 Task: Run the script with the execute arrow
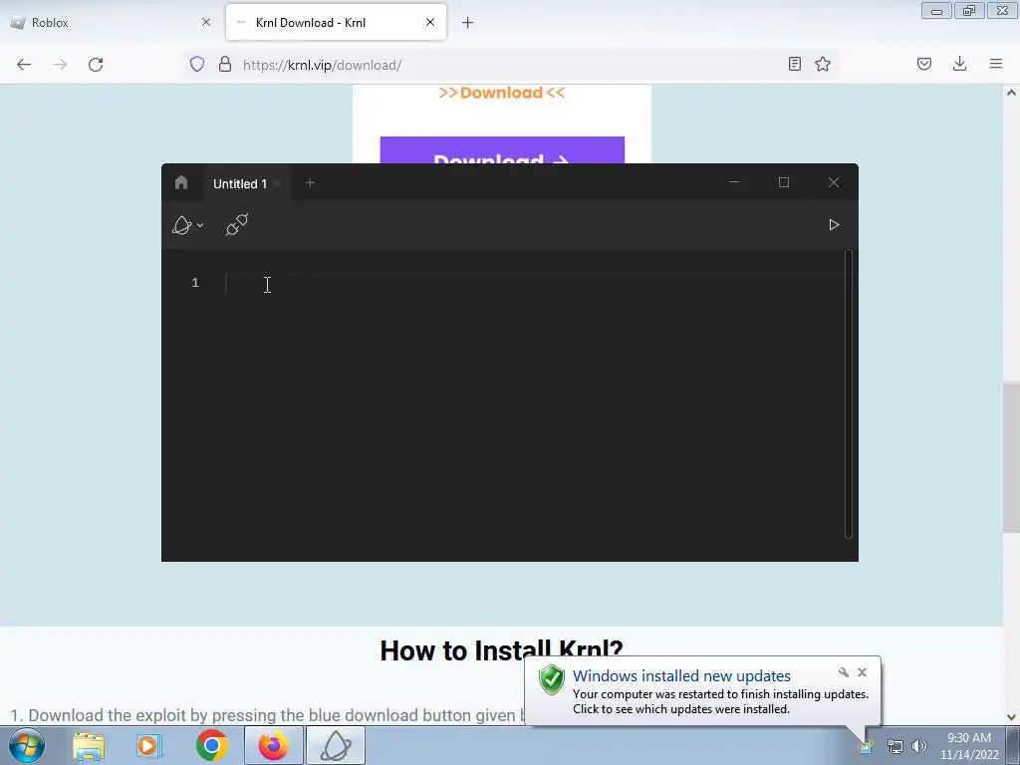point(834,225)
